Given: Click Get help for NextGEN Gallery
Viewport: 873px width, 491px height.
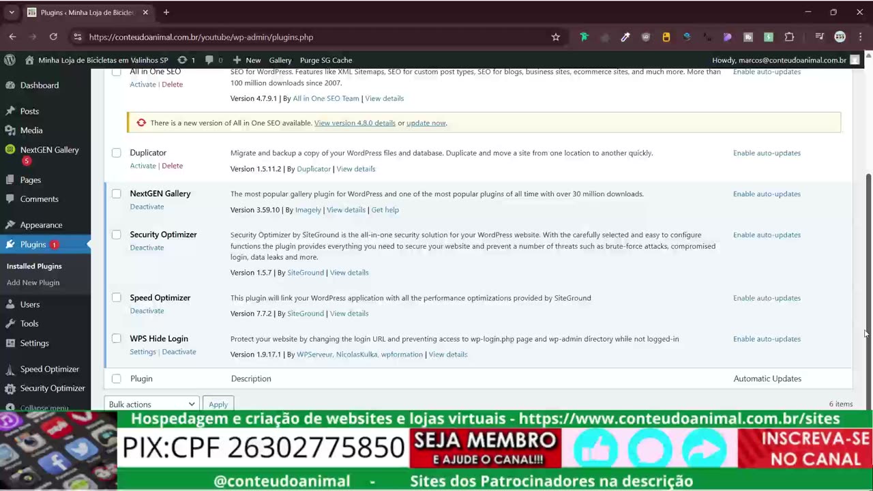Looking at the screenshot, I should (385, 210).
